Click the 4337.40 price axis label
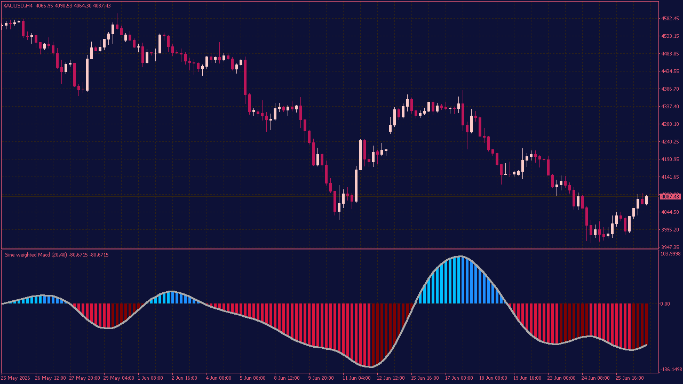 pyautogui.click(x=670, y=107)
